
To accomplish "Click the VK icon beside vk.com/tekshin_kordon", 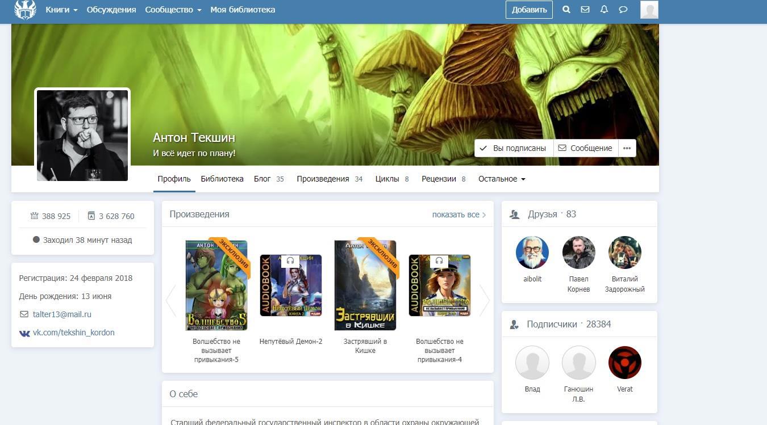I will coord(24,333).
